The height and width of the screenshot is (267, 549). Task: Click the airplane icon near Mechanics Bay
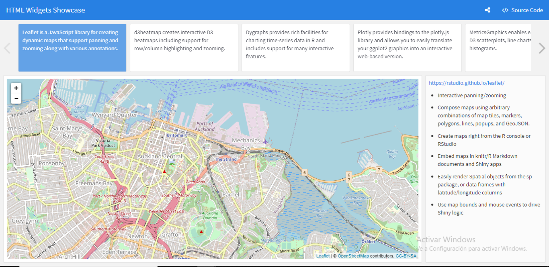point(266,142)
